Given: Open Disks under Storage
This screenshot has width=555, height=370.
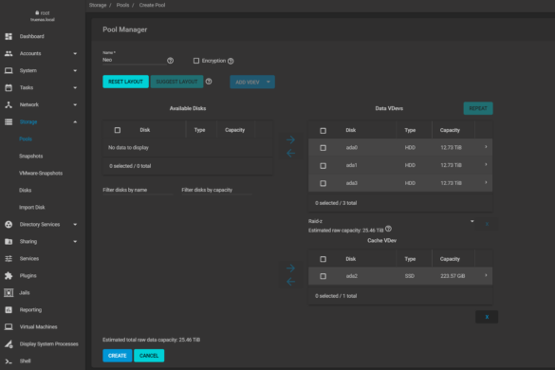Looking at the screenshot, I should [x=25, y=190].
